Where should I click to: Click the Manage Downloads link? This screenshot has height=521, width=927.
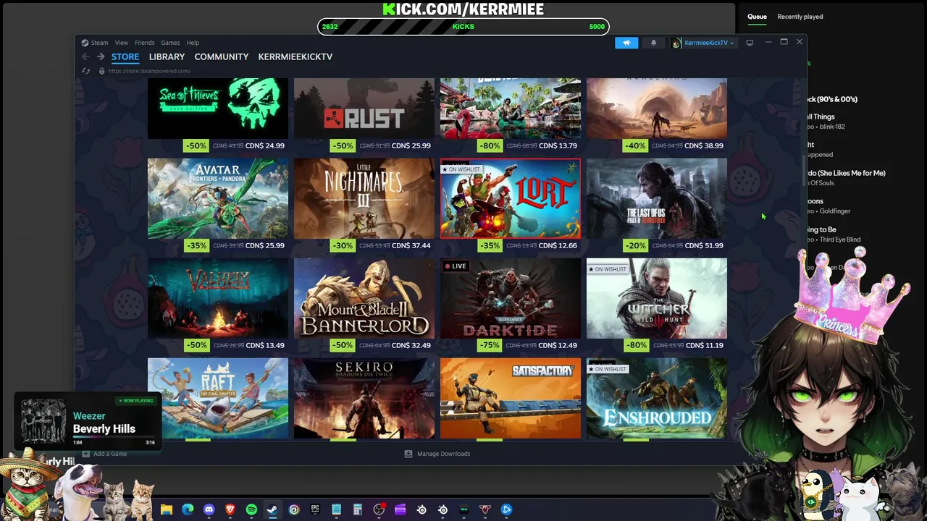click(443, 454)
